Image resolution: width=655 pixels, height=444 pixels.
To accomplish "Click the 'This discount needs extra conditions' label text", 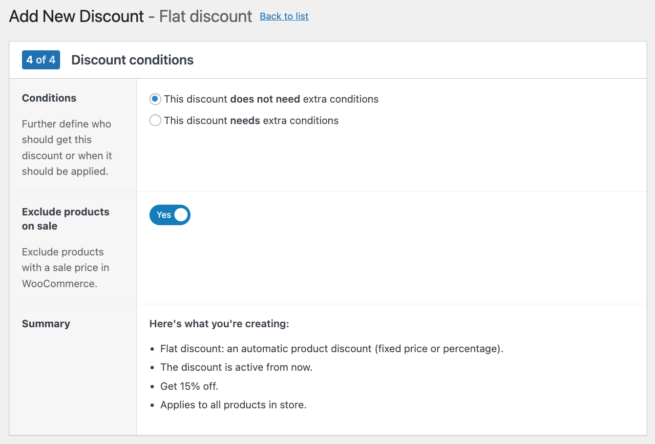I will tap(251, 120).
